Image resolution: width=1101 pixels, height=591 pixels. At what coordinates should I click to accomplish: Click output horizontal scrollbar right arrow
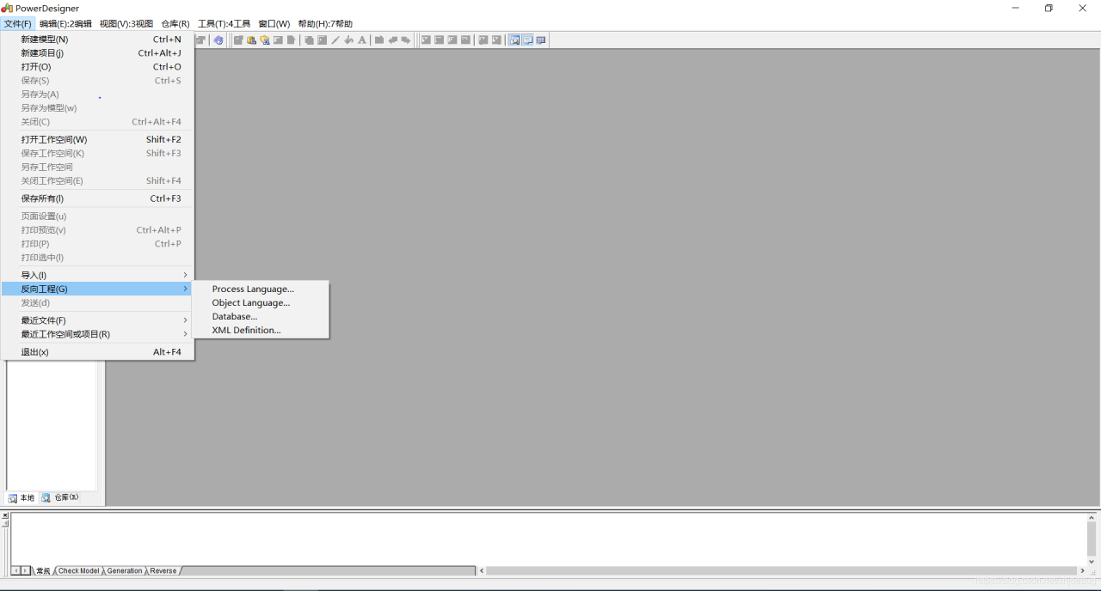click(1082, 571)
